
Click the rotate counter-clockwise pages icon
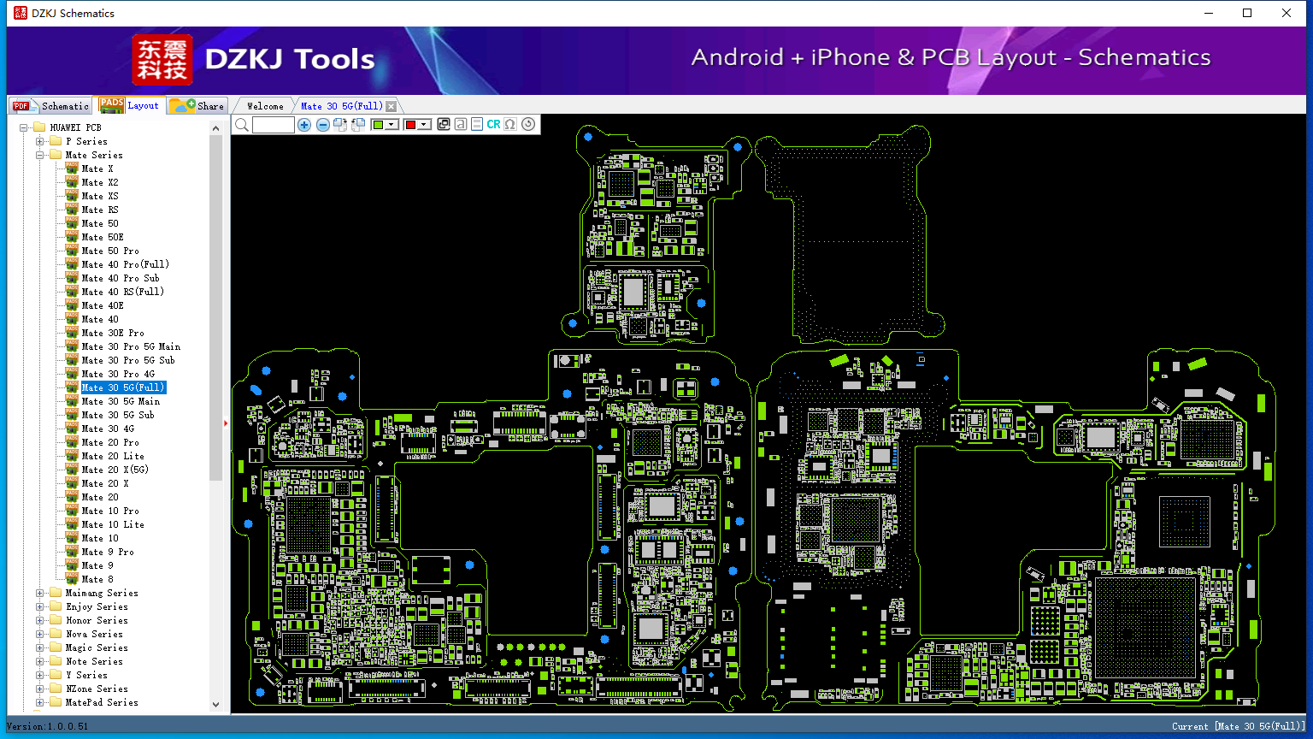pos(358,125)
